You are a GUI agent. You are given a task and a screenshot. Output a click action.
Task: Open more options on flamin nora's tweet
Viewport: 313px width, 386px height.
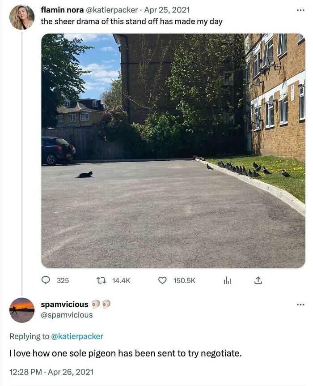point(300,10)
